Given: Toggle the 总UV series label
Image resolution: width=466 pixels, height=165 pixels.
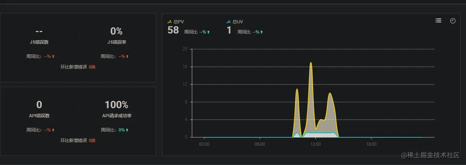Looking at the screenshot, I should tap(238, 22).
